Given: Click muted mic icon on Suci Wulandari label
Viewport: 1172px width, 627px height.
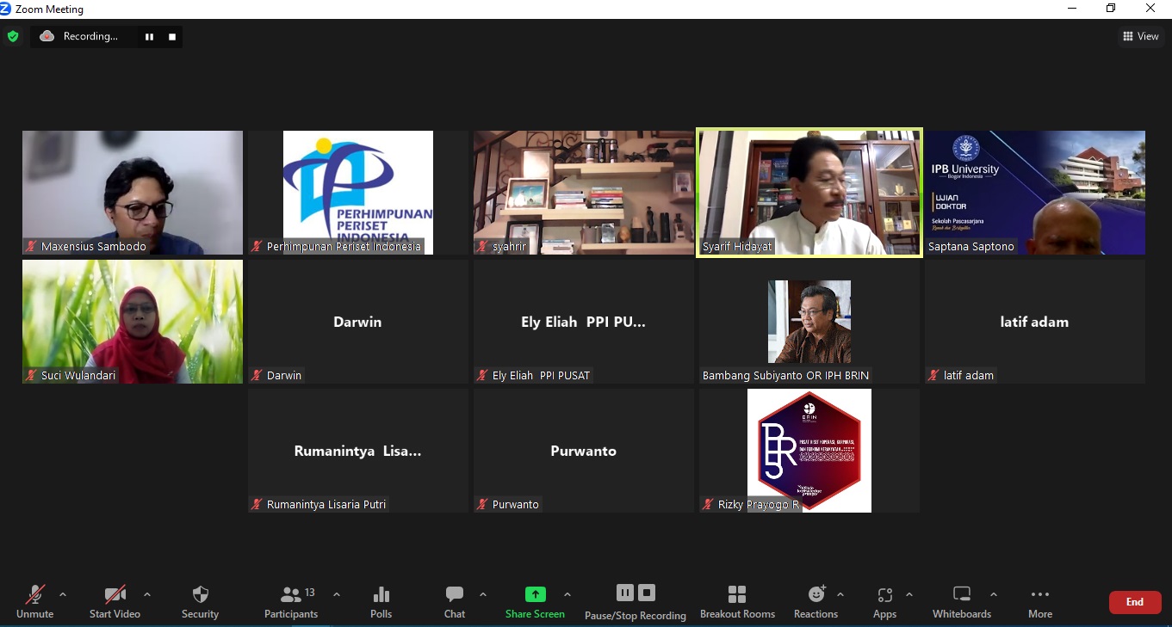Looking at the screenshot, I should [x=32, y=376].
